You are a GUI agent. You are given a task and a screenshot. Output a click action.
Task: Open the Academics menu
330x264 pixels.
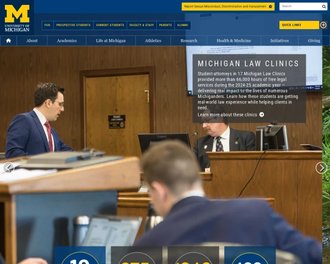point(67,41)
